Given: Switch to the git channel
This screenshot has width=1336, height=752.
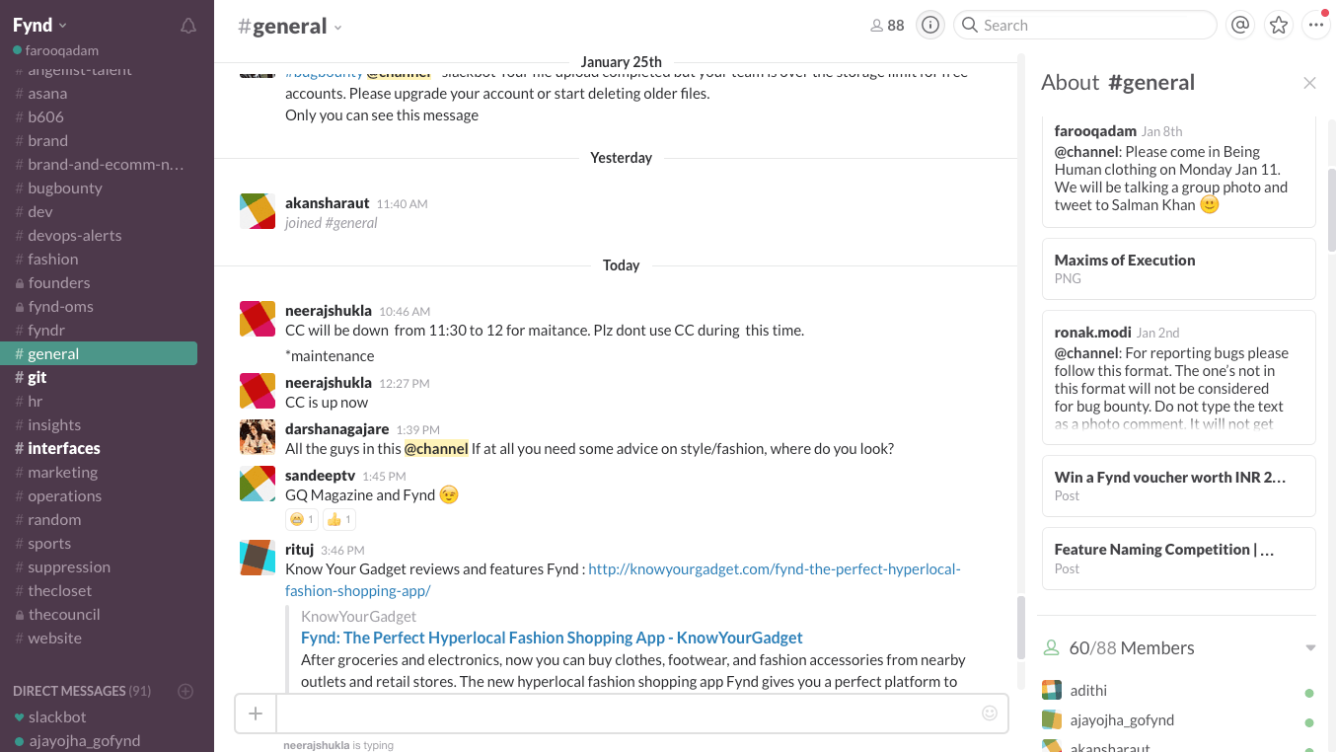Looking at the screenshot, I should click(x=37, y=377).
